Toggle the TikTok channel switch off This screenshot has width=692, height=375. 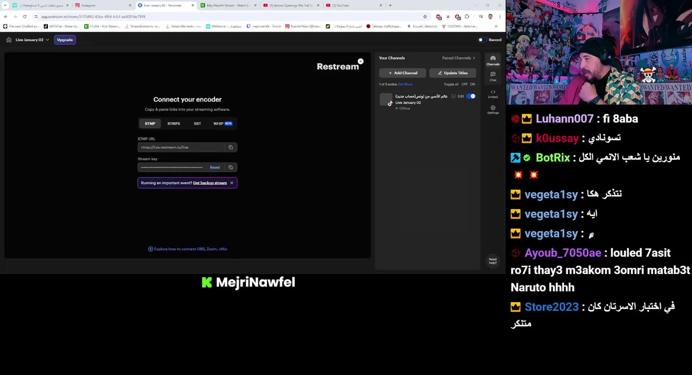[471, 96]
